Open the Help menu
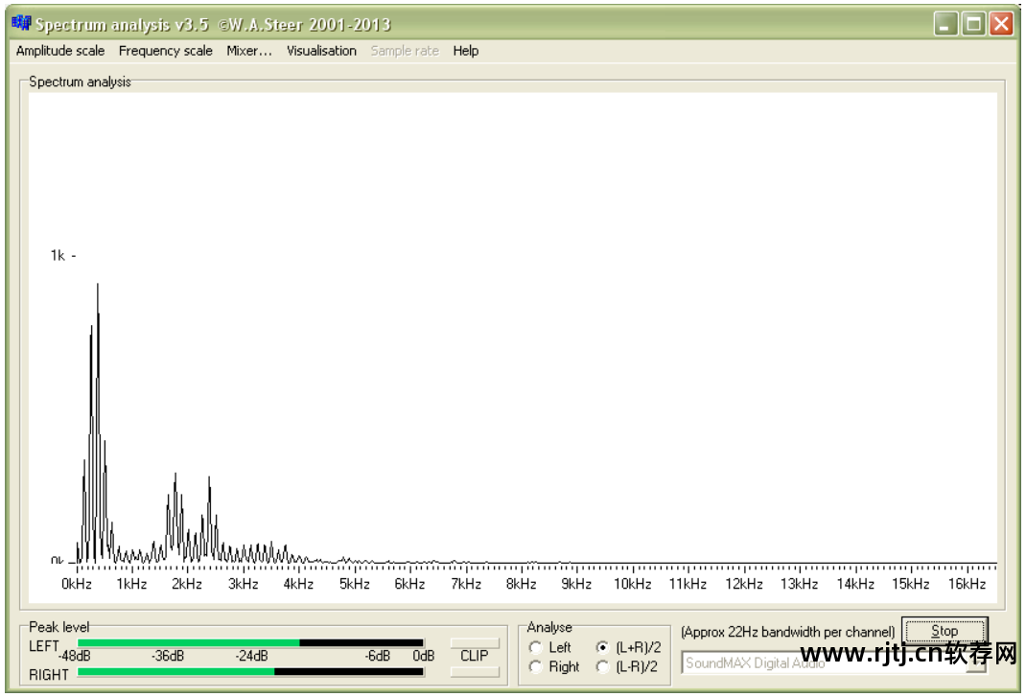Image resolution: width=1026 pixels, height=697 pixels. click(465, 51)
